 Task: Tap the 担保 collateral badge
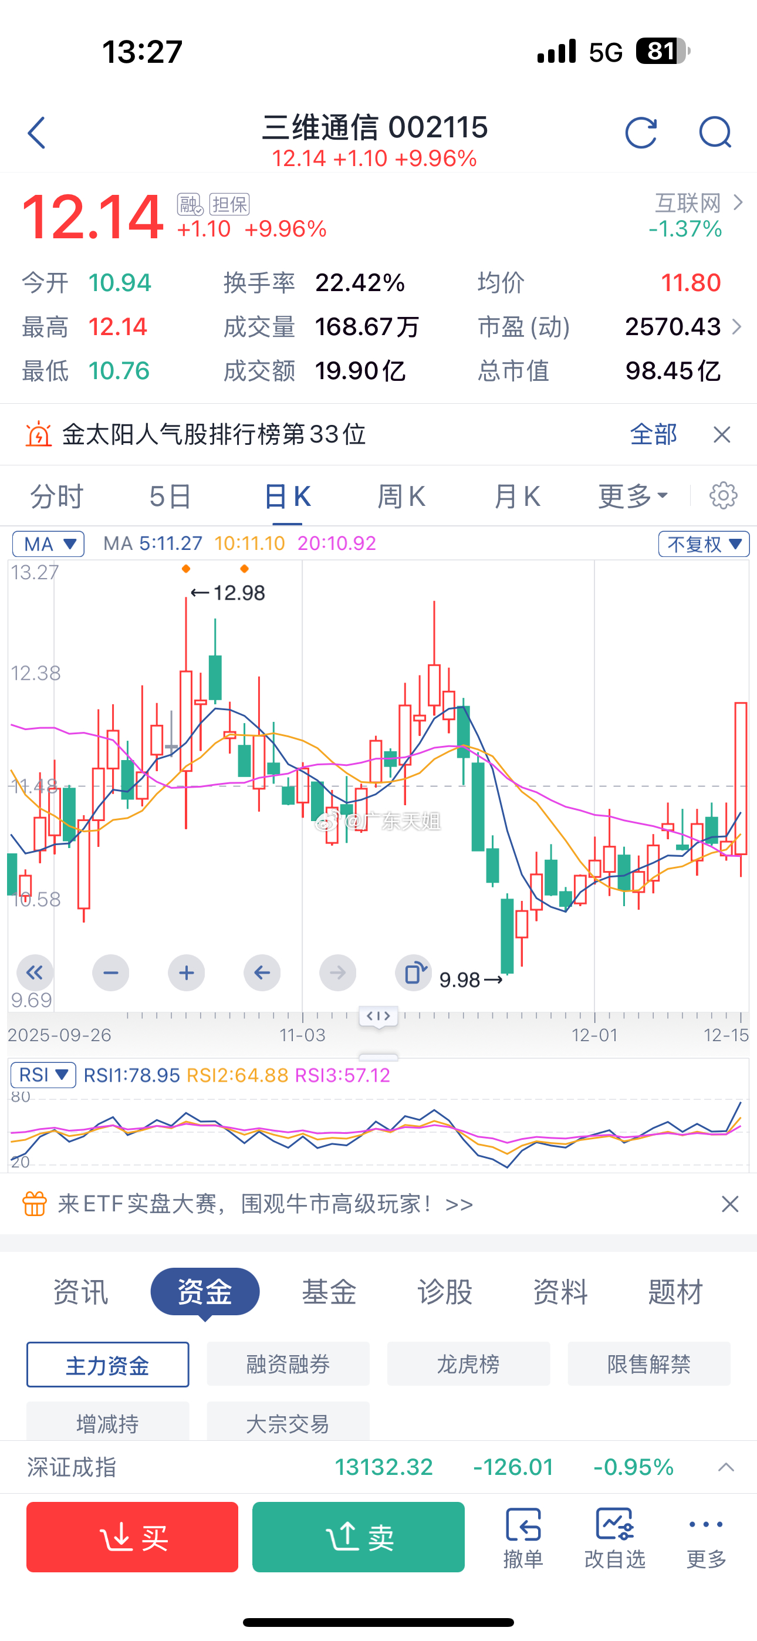coord(229,204)
